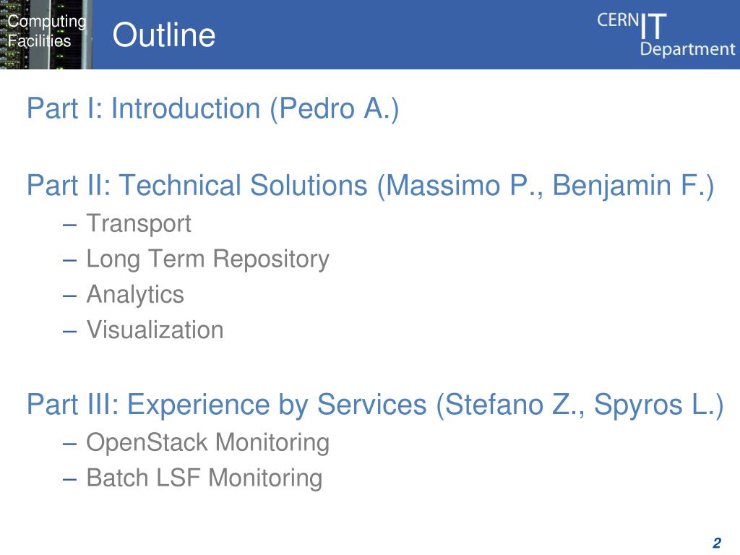Click the Computing text in banner
740x555 pixels.
click(47, 22)
